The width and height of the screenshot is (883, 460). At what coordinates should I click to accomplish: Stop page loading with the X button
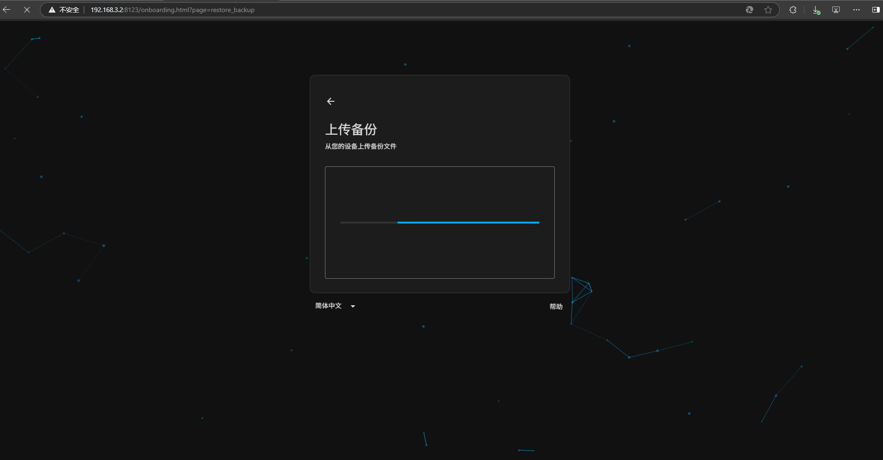27,10
